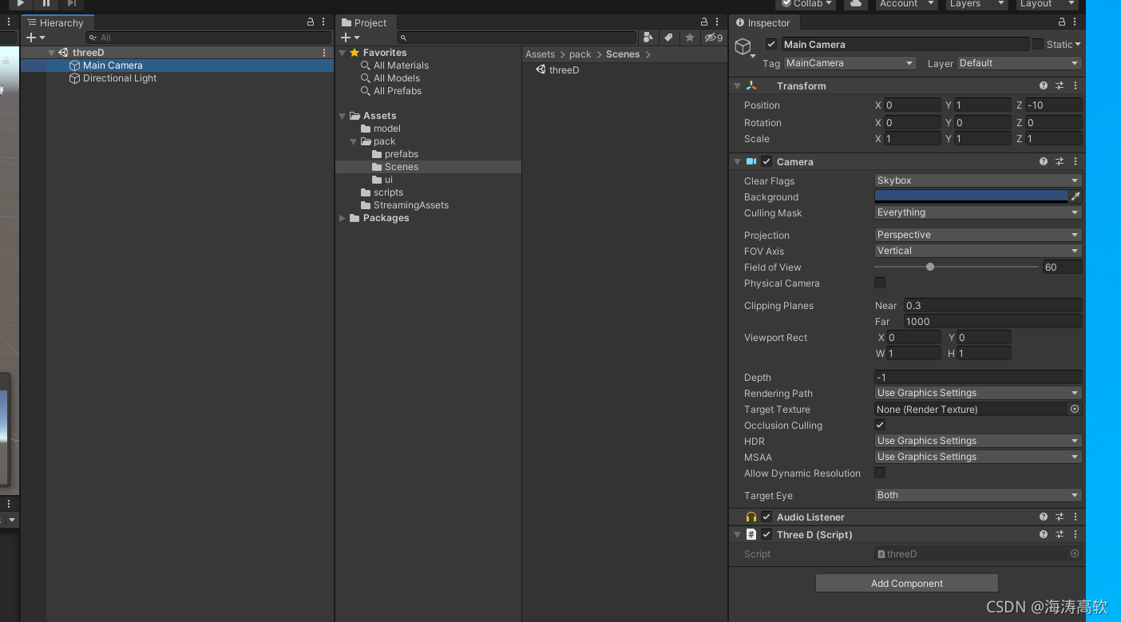
Task: Collapse the Transform component
Action: point(738,85)
